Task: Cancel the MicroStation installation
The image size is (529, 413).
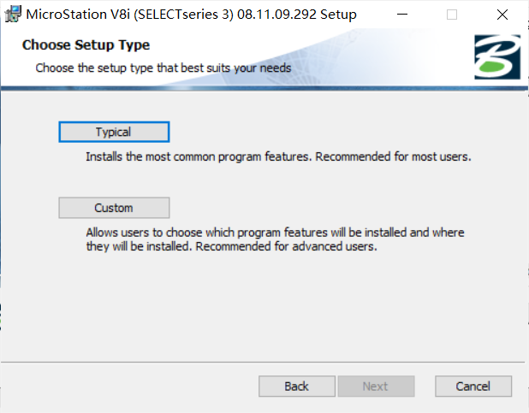Action: click(x=473, y=386)
